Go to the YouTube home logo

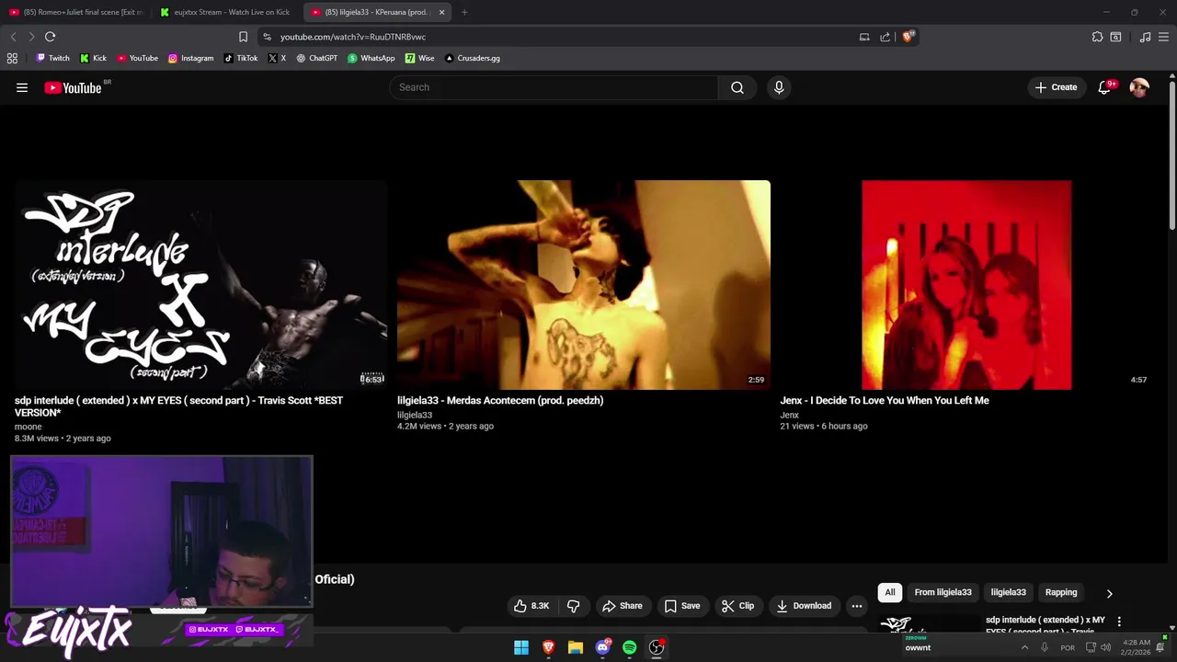pos(73,87)
